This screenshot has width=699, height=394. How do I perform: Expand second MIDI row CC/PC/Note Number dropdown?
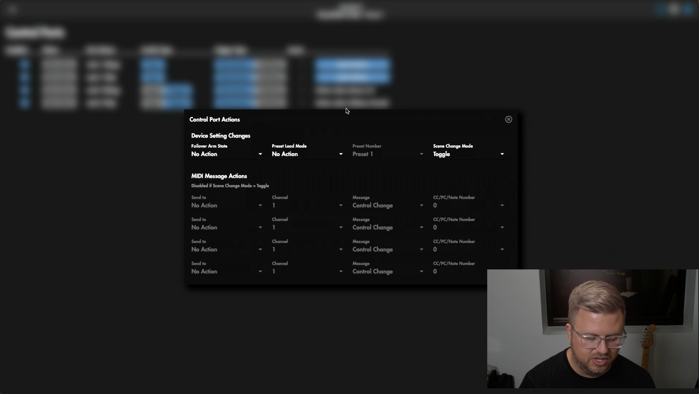(468, 227)
